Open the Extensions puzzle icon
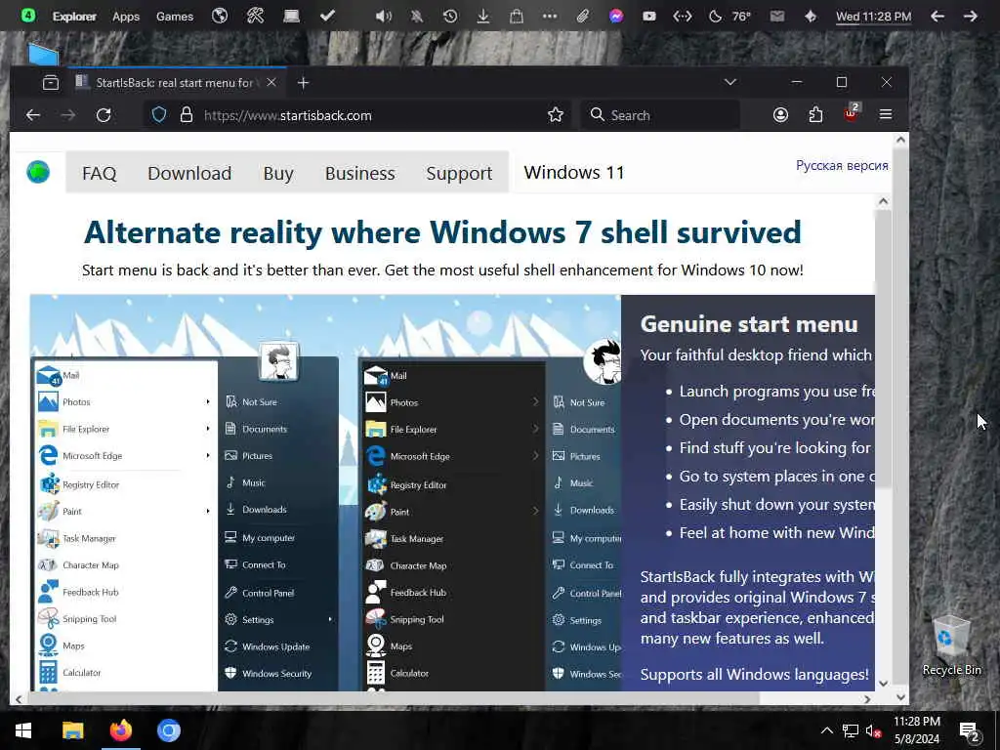Viewport: 1000px width, 750px height. tap(815, 115)
